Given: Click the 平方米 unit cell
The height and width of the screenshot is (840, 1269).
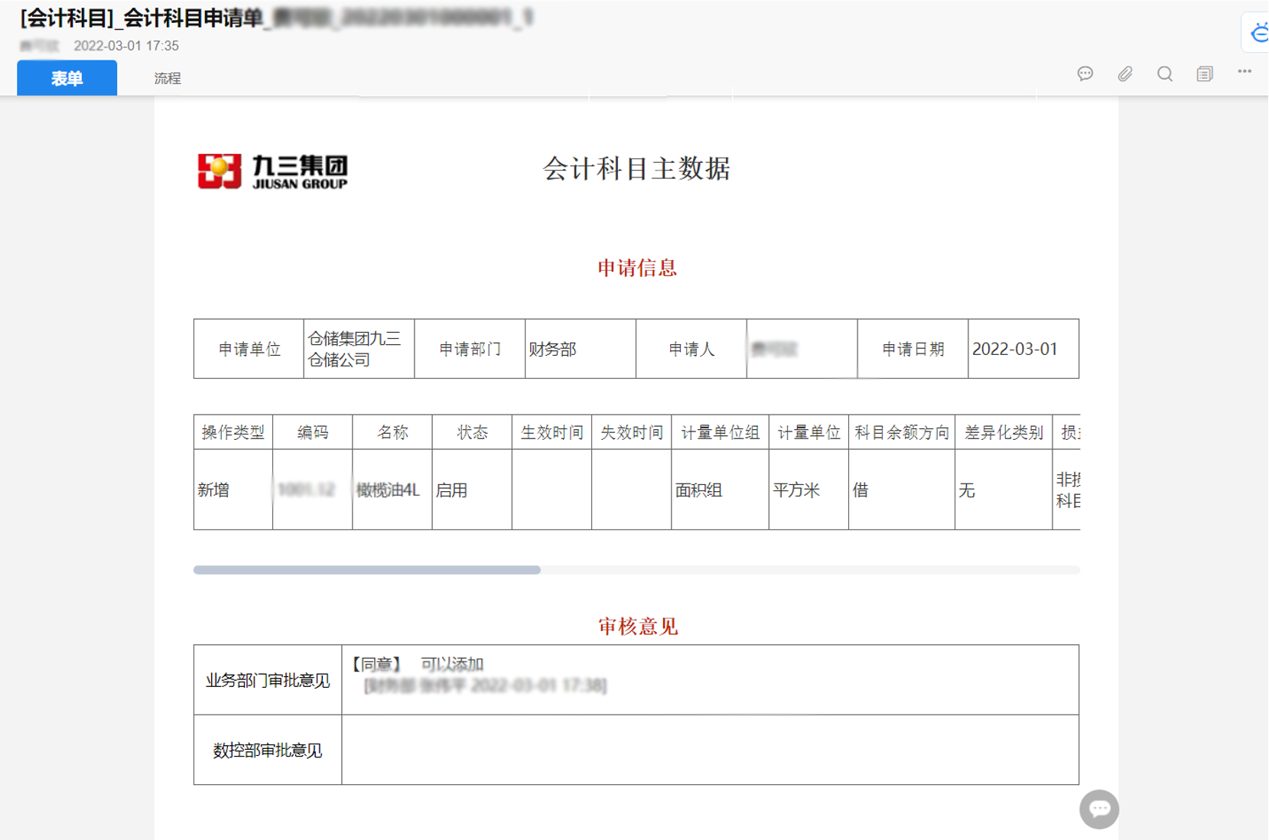Looking at the screenshot, I should tap(809, 490).
